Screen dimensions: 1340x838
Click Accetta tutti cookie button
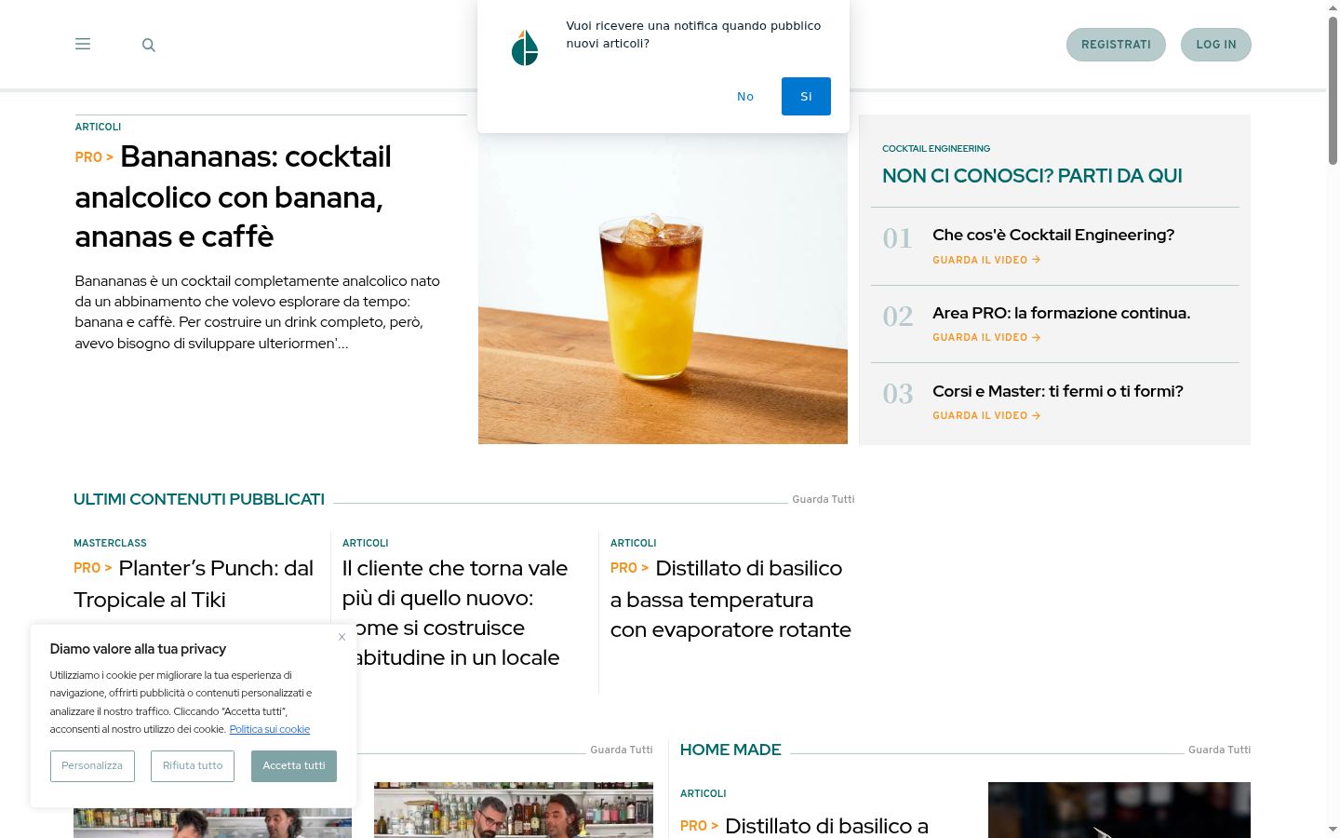294,766
